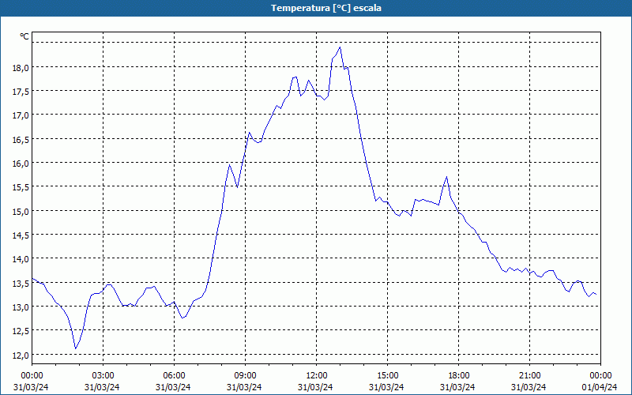Select the 18,0 y-axis label

pos(21,68)
